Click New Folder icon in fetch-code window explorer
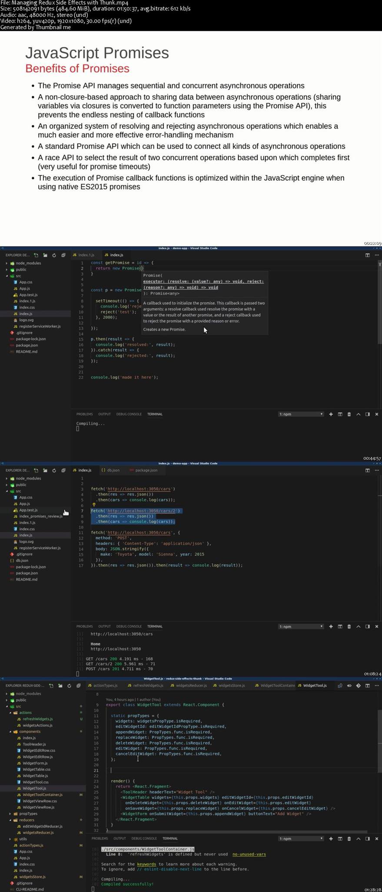 point(45,470)
